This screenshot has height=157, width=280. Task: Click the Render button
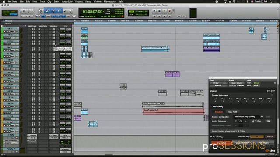click(222, 143)
